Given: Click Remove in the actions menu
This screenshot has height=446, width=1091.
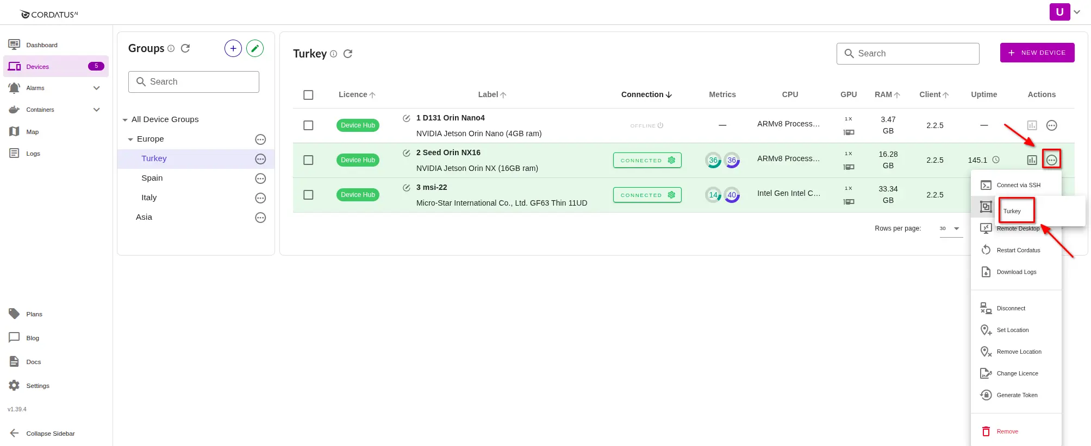Looking at the screenshot, I should (1007, 431).
